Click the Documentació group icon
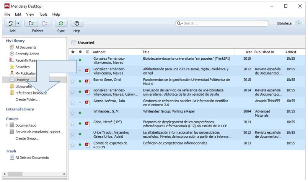Viewport: 308px width, 182px height. coord(12,125)
